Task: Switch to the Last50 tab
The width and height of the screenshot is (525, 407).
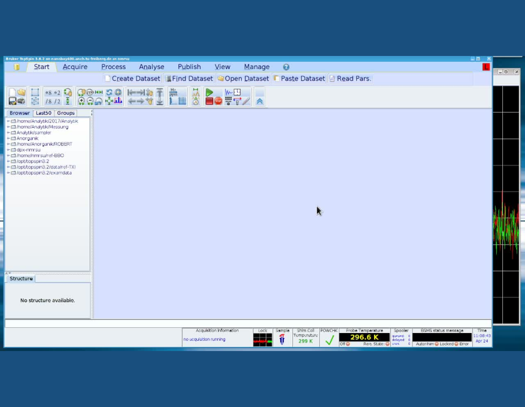Action: click(44, 113)
